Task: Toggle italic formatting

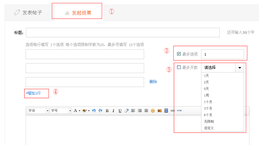Action: pyautogui.click(x=113, y=111)
